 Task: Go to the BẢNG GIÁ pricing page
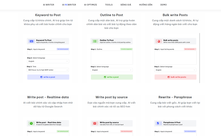coord(126,5)
